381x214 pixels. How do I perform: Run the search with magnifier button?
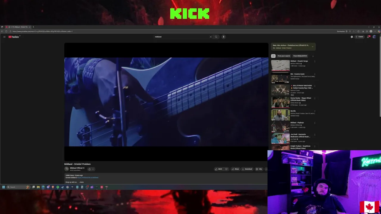[216, 37]
